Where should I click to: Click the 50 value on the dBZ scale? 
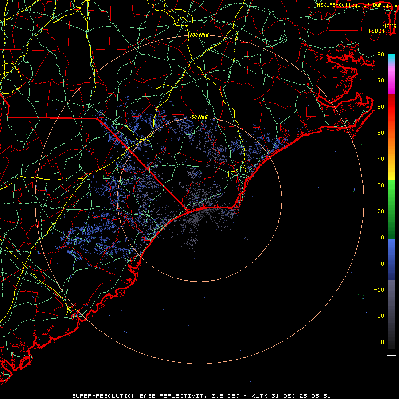[381, 133]
